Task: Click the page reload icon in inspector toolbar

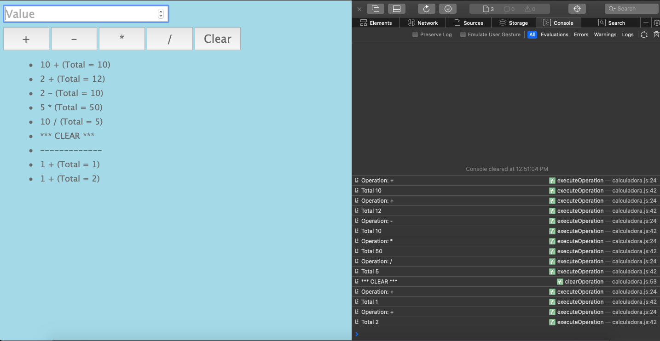Action: point(427,8)
